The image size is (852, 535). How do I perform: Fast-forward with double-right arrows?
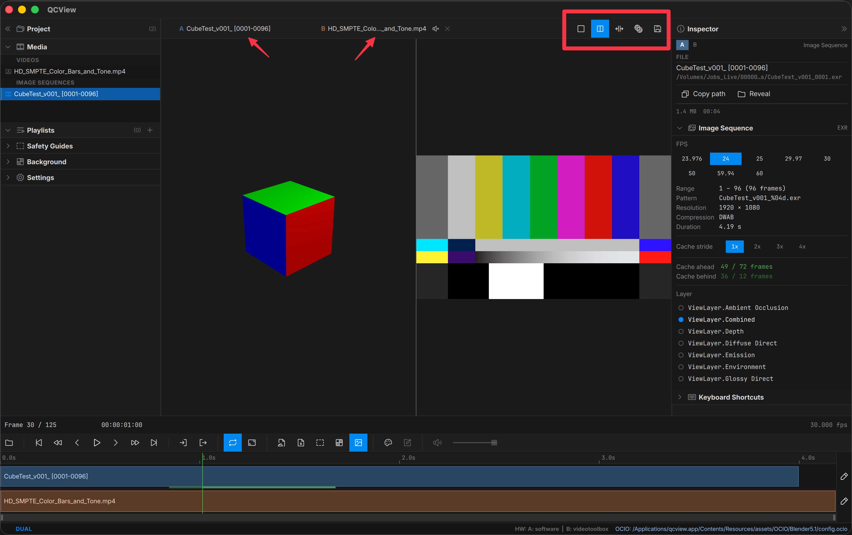click(x=135, y=442)
